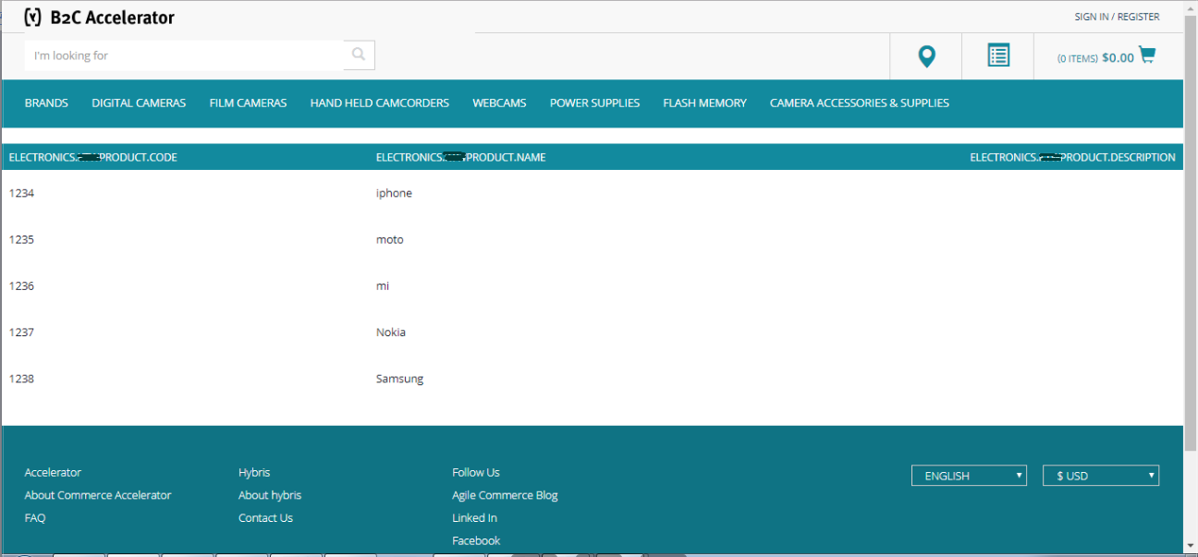Click the Hybris footer heading
Viewport: 1198px width, 557px height.
[254, 472]
